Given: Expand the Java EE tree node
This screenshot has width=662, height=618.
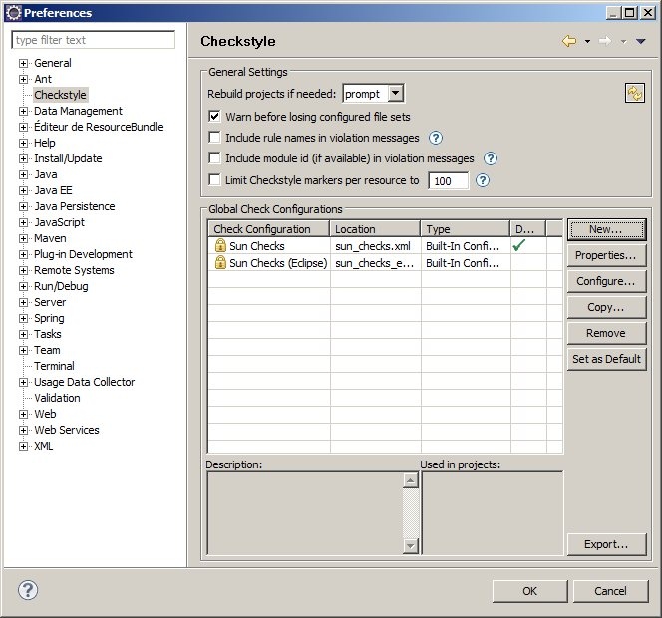Looking at the screenshot, I should click(x=24, y=190).
